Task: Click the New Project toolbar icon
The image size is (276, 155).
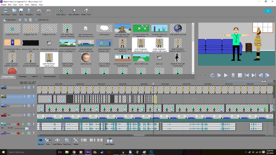Action: (x=6, y=12)
